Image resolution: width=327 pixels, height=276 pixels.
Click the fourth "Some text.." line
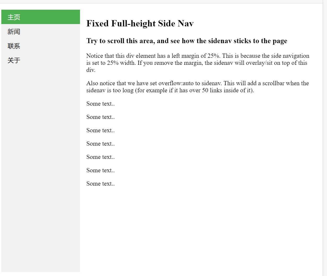click(100, 144)
